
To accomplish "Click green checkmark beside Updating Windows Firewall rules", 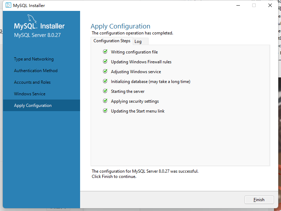I will (x=105, y=62).
